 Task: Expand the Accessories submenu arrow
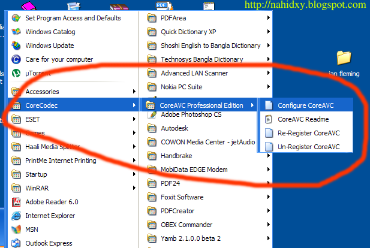[134, 92]
